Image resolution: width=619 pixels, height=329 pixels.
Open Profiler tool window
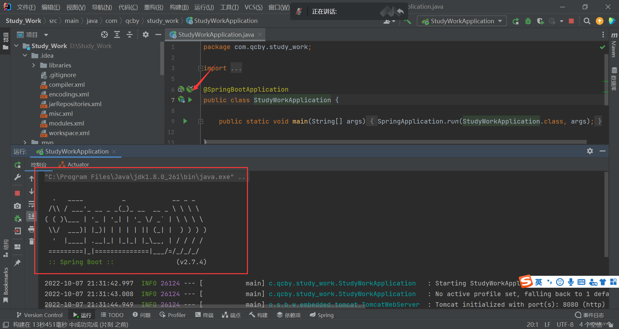[173, 315]
